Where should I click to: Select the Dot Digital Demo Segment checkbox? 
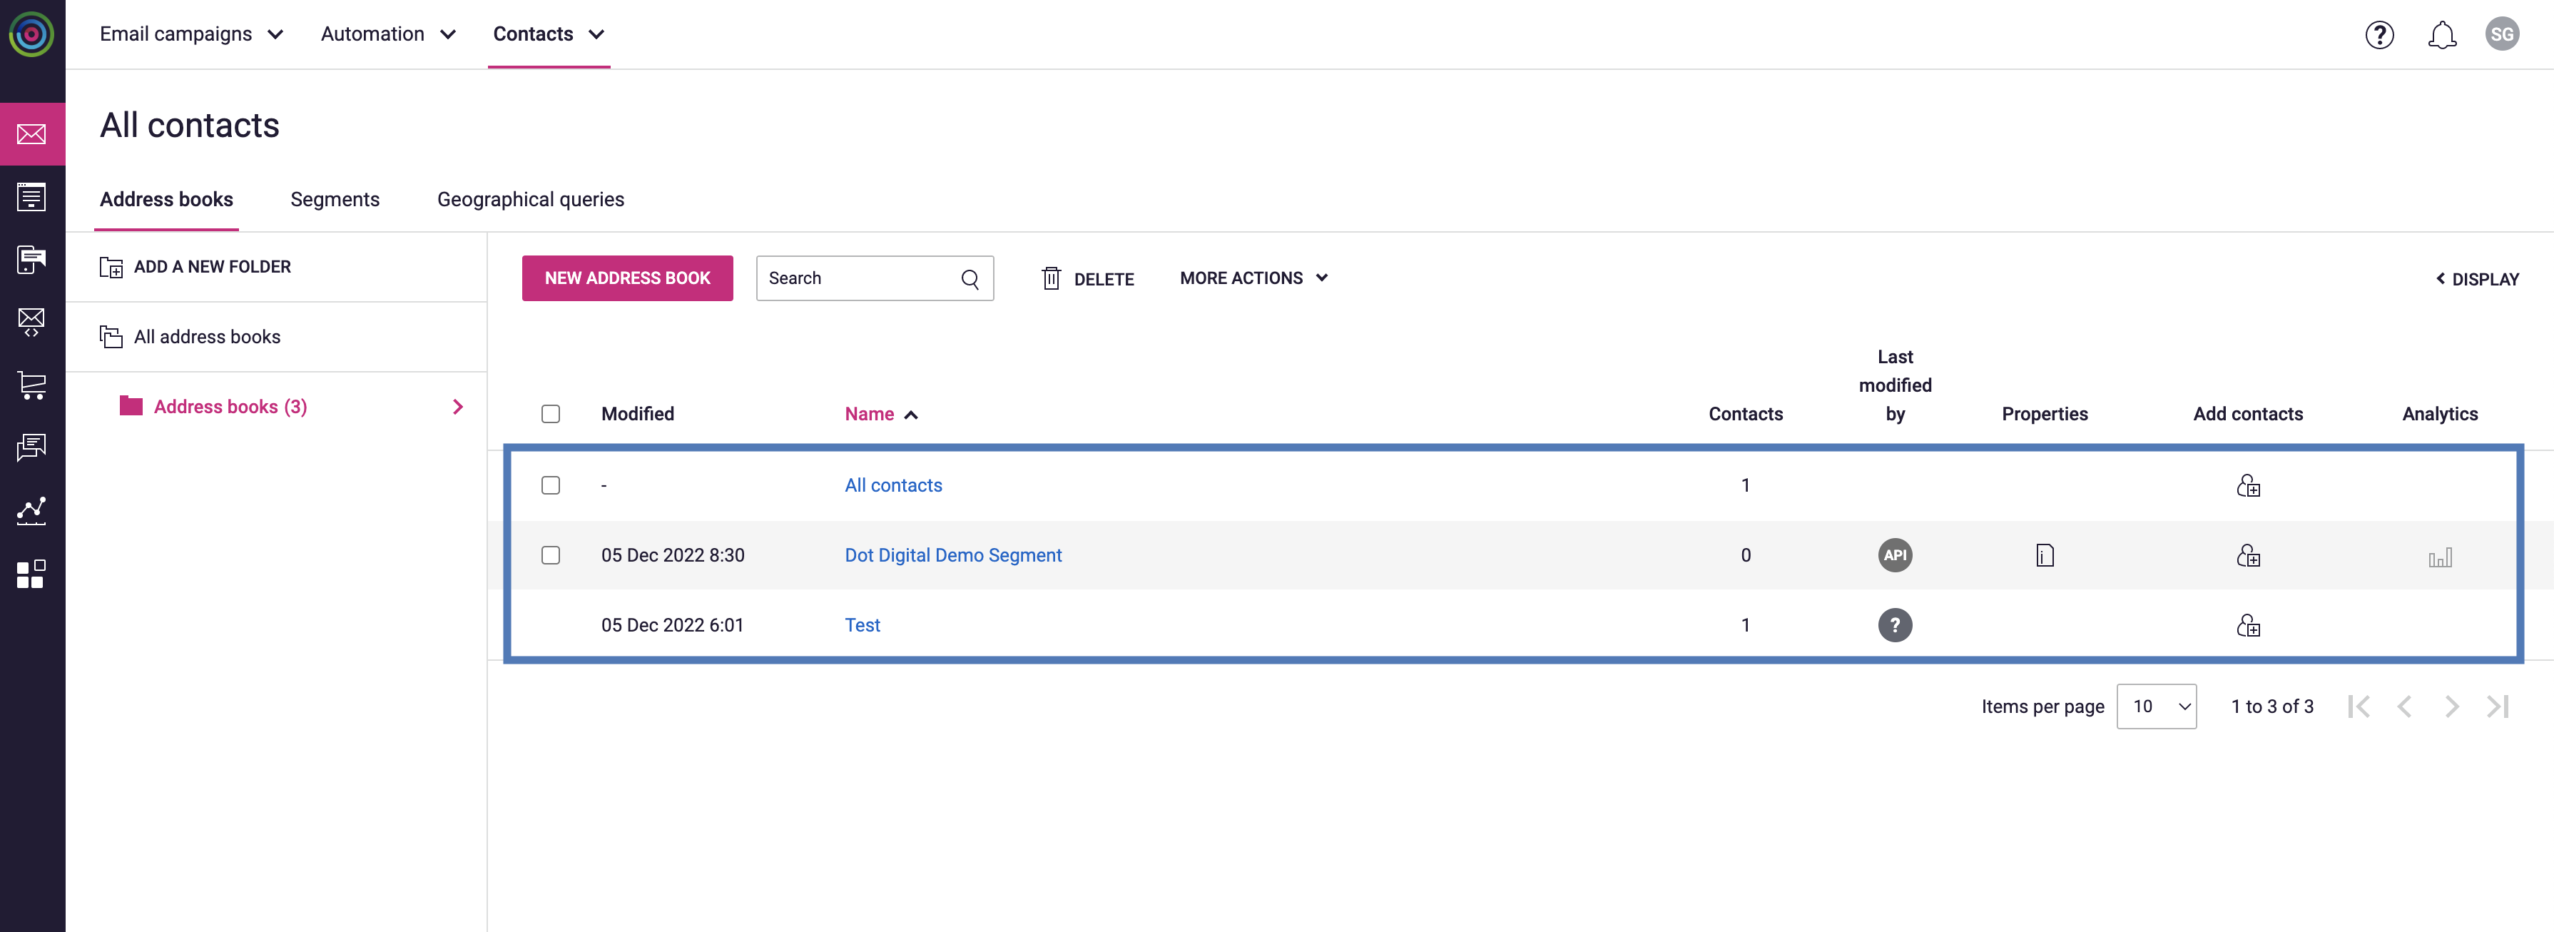550,555
